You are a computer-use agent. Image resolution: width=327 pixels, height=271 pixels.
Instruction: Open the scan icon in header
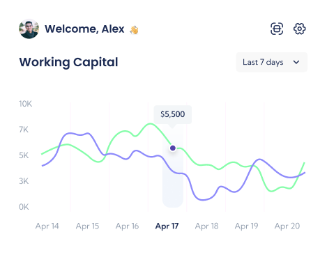(277, 29)
